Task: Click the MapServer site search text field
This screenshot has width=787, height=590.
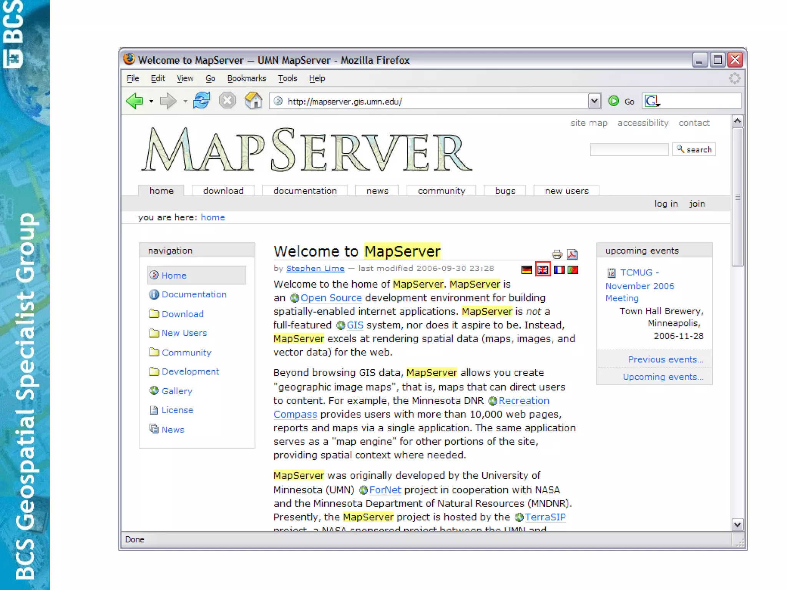Action: pos(629,149)
